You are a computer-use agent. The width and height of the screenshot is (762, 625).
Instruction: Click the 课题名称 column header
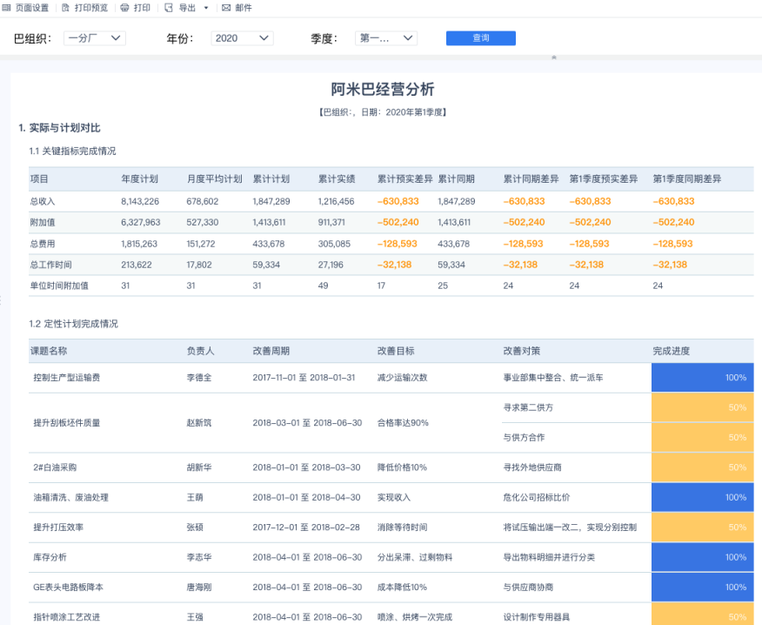pyautogui.click(x=49, y=351)
